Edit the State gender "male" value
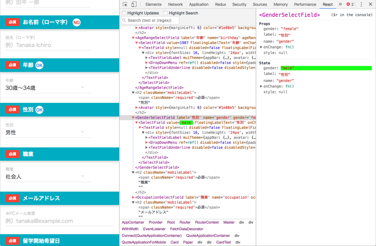This screenshot has width=376, height=246. click(x=326, y=68)
